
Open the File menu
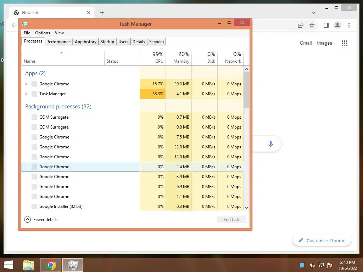tap(27, 33)
